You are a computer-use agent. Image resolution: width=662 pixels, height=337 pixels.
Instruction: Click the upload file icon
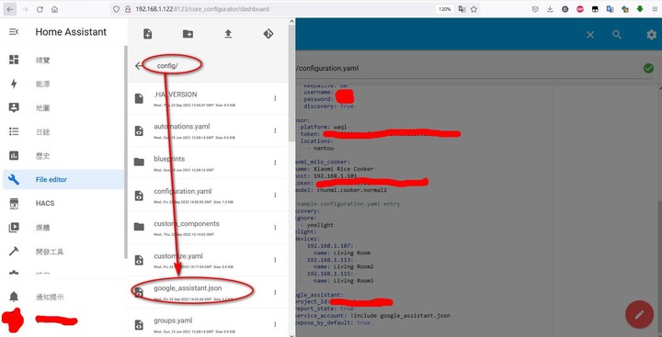click(228, 34)
